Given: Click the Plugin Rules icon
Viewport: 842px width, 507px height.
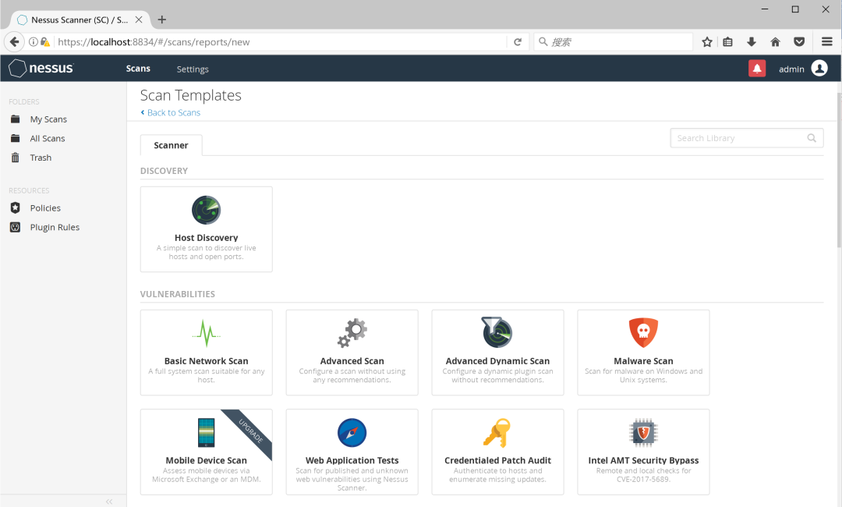Looking at the screenshot, I should (x=15, y=227).
